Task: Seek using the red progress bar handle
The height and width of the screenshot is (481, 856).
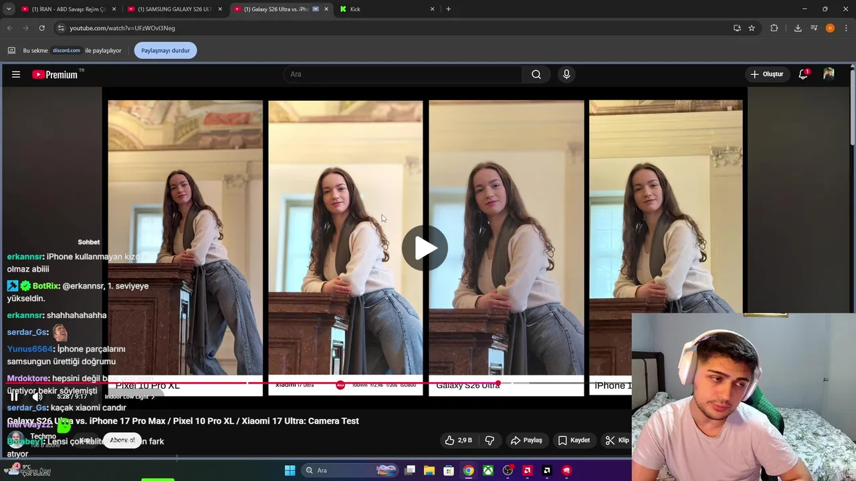Action: coord(498,383)
